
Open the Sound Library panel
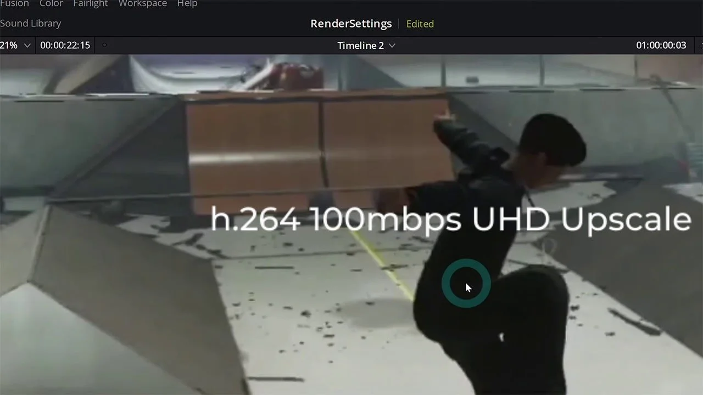pyautogui.click(x=30, y=23)
